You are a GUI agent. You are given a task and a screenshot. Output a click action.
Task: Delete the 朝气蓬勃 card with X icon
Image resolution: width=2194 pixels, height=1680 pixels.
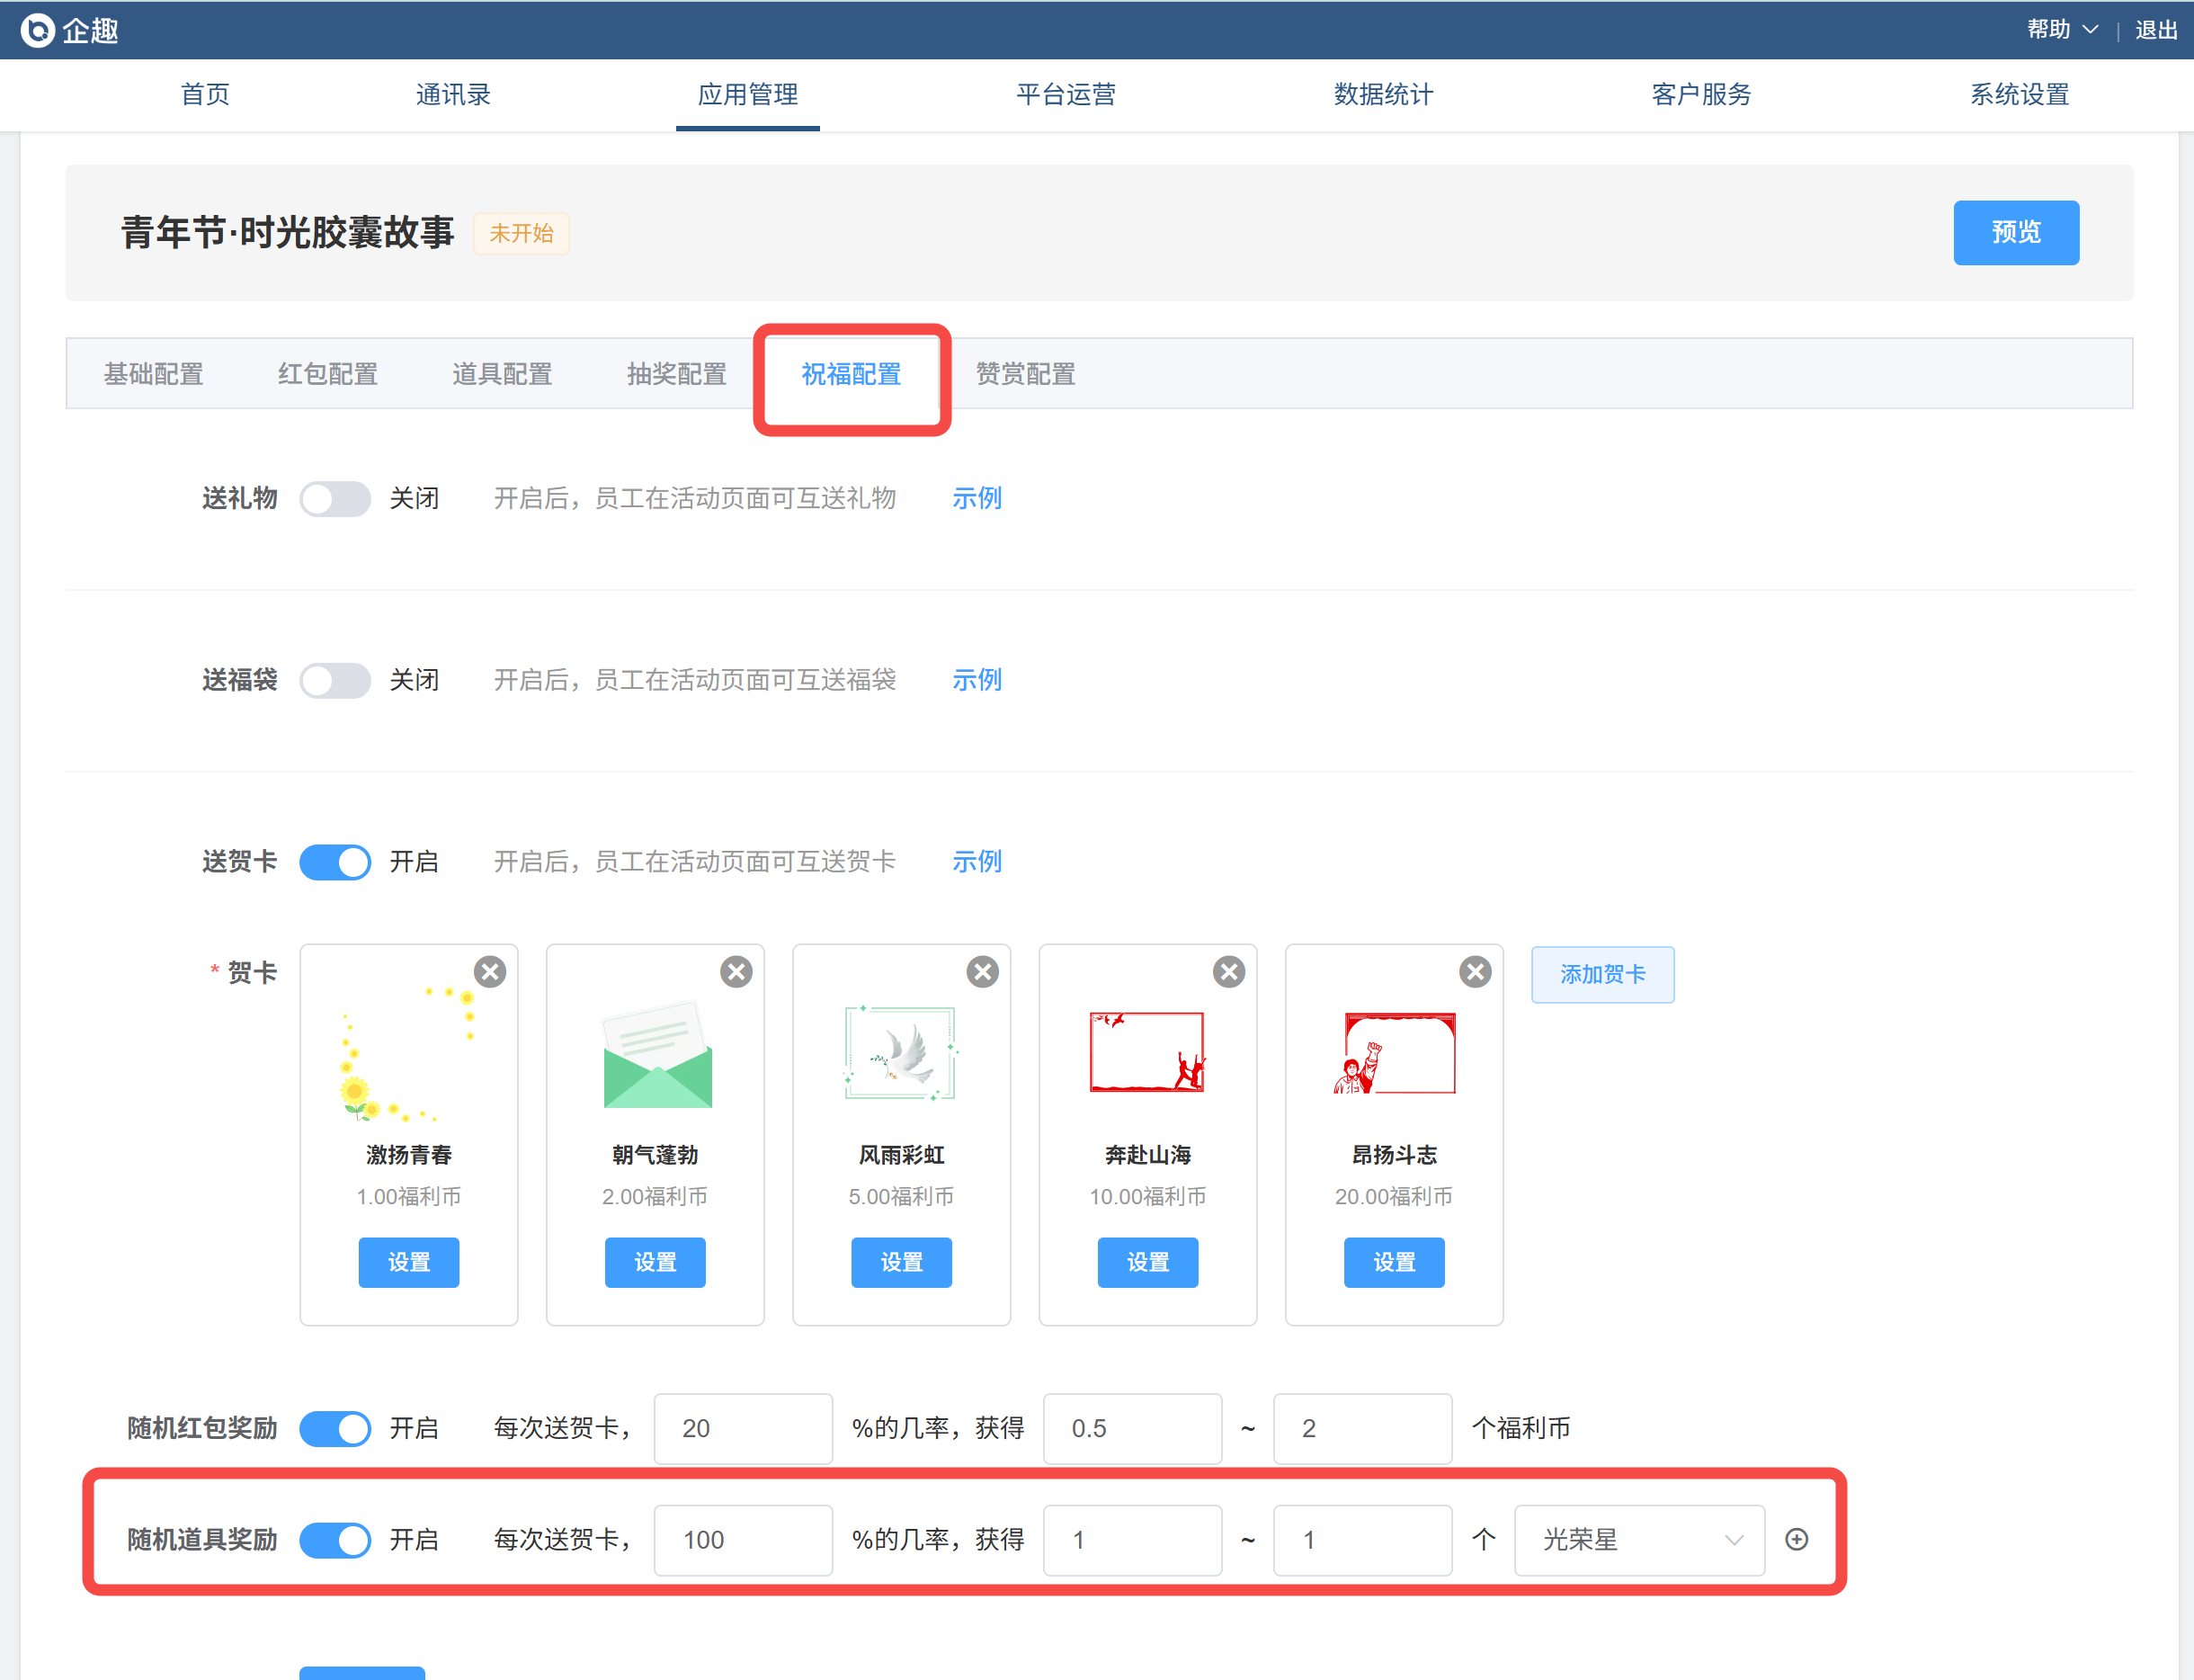[736, 972]
